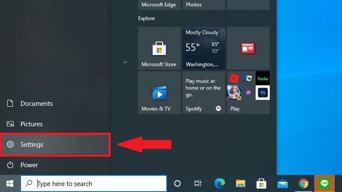Open the Microsoft Edge tile

pos(159,5)
